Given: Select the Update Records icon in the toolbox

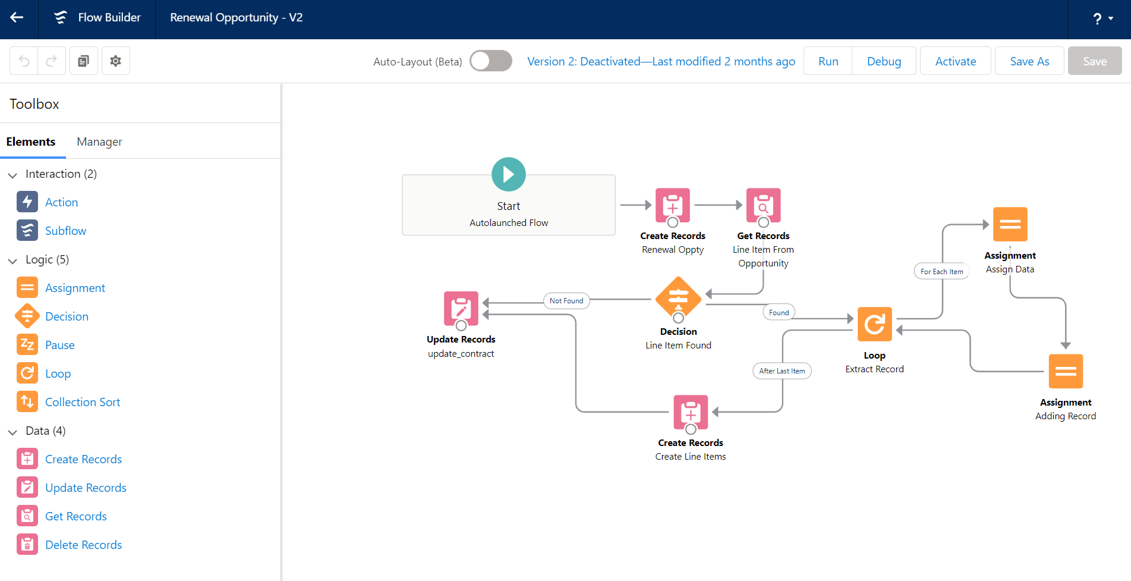Looking at the screenshot, I should click(x=27, y=488).
